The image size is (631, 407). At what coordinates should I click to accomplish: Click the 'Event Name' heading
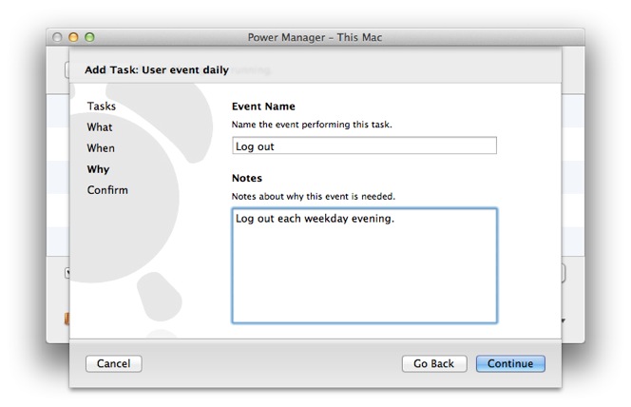click(263, 107)
